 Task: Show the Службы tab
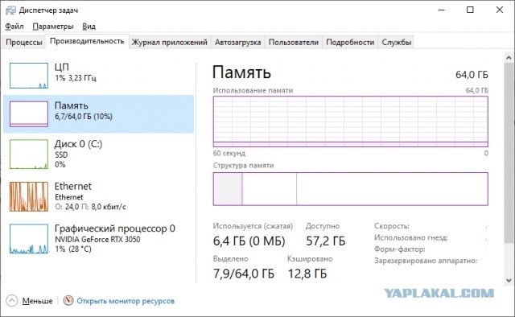pos(397,43)
